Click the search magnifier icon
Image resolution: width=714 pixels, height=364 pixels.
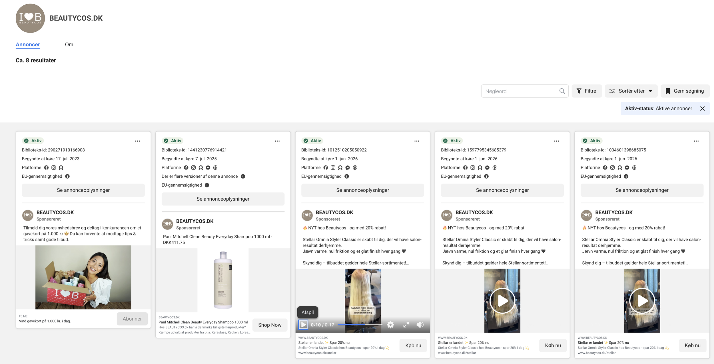(x=562, y=91)
